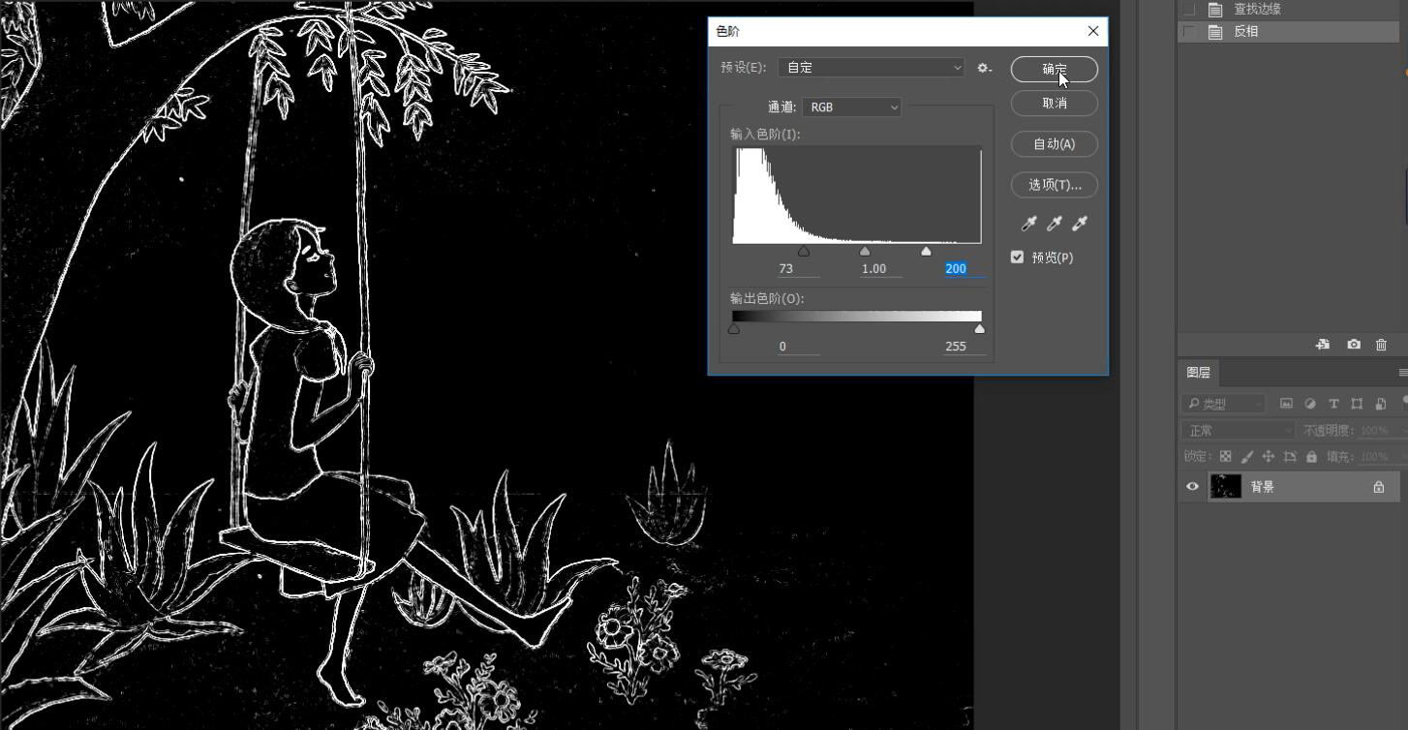Lock position move icon

pyautogui.click(x=1268, y=456)
